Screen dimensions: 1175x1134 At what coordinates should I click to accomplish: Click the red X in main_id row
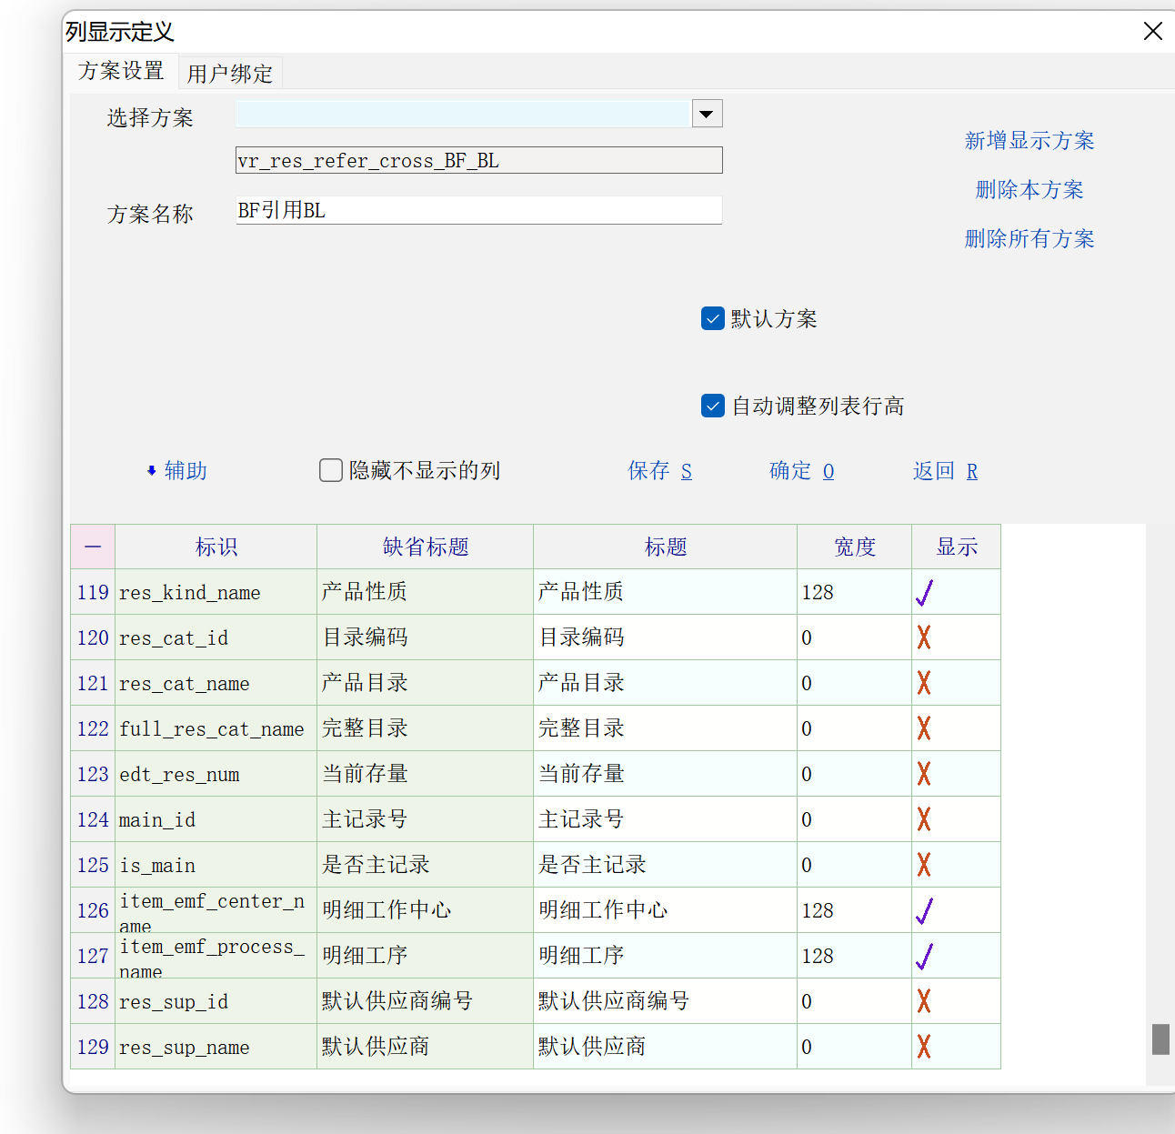pos(924,819)
